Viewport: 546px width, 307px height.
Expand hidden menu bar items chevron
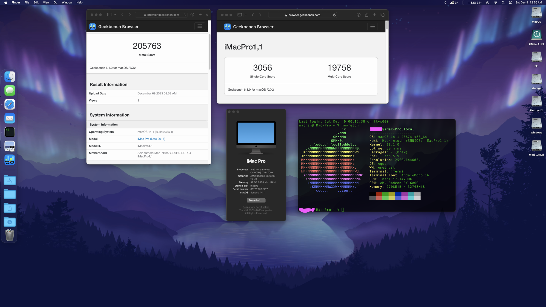point(445,2)
